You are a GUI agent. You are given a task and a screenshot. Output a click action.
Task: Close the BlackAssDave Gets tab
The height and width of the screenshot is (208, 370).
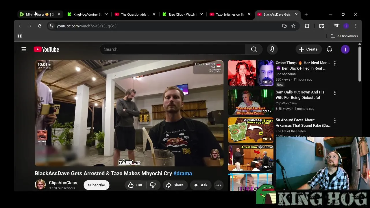pyautogui.click(x=296, y=14)
